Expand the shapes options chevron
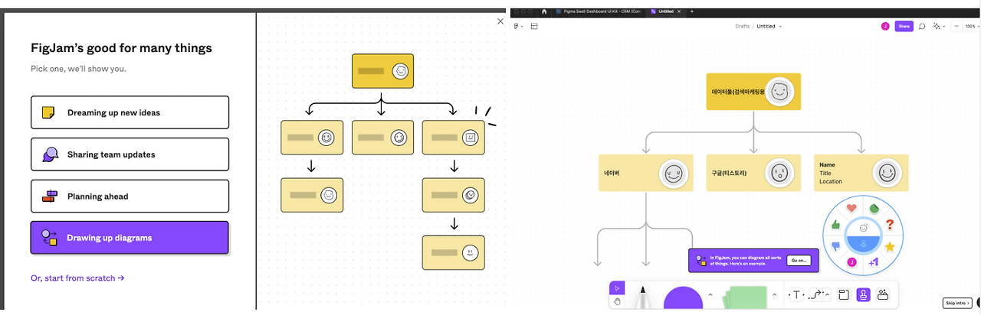This screenshot has height=315, width=981. tap(710, 294)
